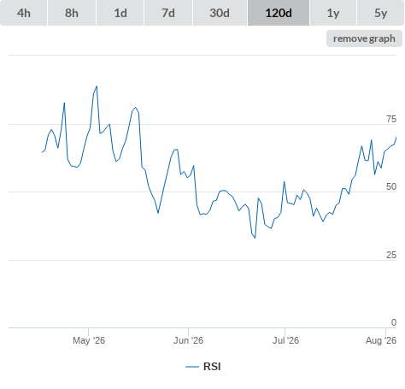Image resolution: width=405 pixels, height=389 pixels.
Task: Click the highest RSI peak on the line
Action: [x=97, y=86]
